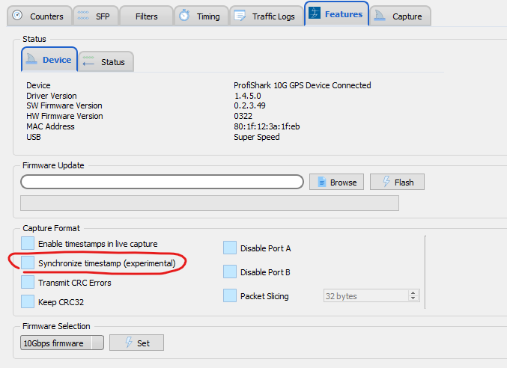This screenshot has height=368, width=507.
Task: Enable Transmit CRC Errors checkbox
Action: [28, 283]
